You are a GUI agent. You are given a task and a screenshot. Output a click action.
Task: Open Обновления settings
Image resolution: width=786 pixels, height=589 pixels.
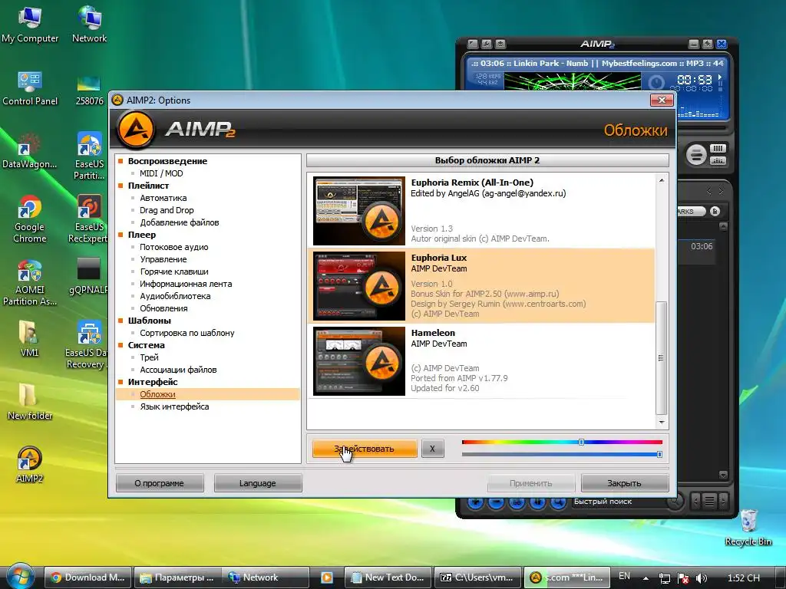click(164, 308)
